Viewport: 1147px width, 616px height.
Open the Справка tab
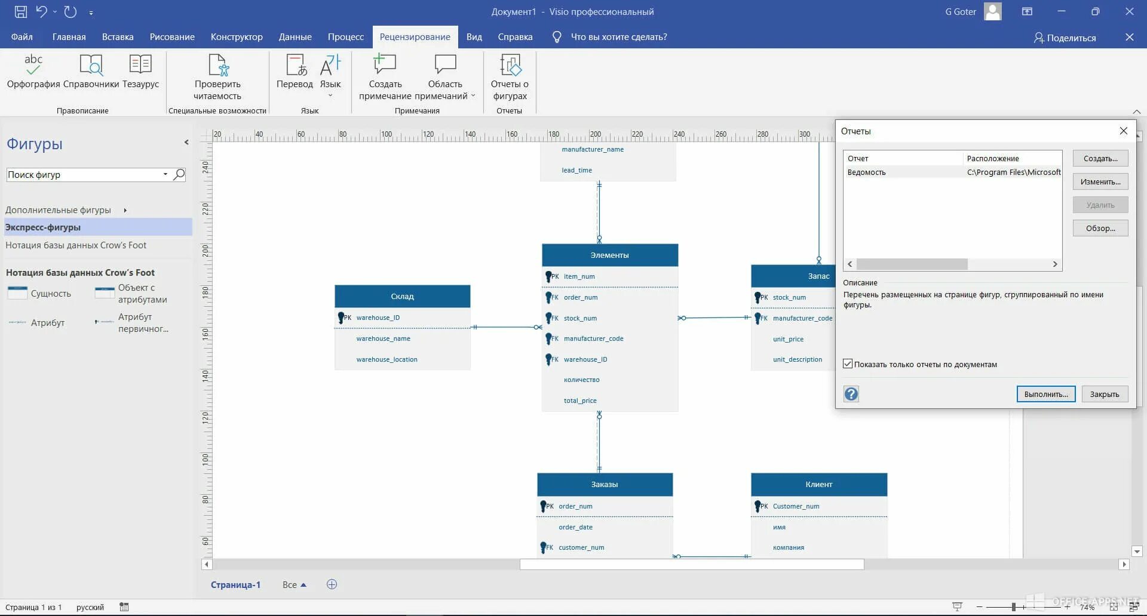click(515, 37)
